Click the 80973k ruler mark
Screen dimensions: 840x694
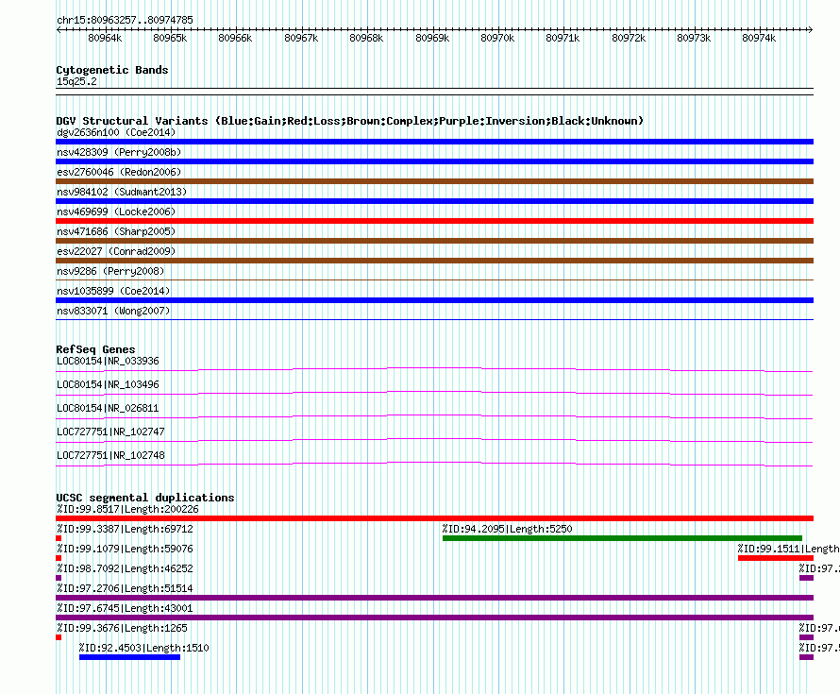coord(694,38)
